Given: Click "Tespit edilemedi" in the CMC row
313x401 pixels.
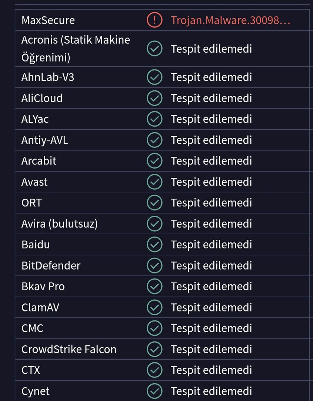Looking at the screenshot, I should click(x=211, y=329).
